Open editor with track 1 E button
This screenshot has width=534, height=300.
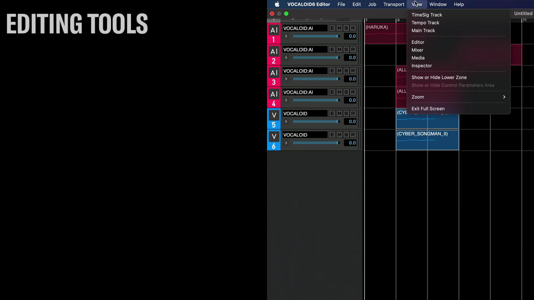332,28
